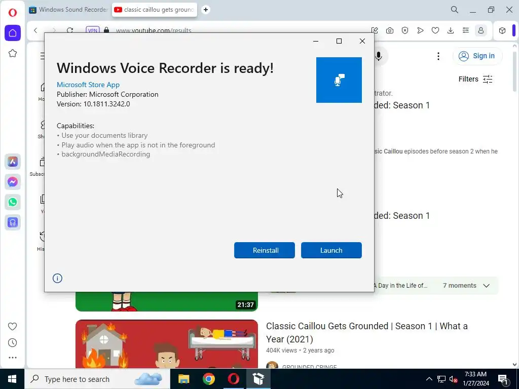
Task: Open Google Chrome from taskbar
Action: point(208,379)
